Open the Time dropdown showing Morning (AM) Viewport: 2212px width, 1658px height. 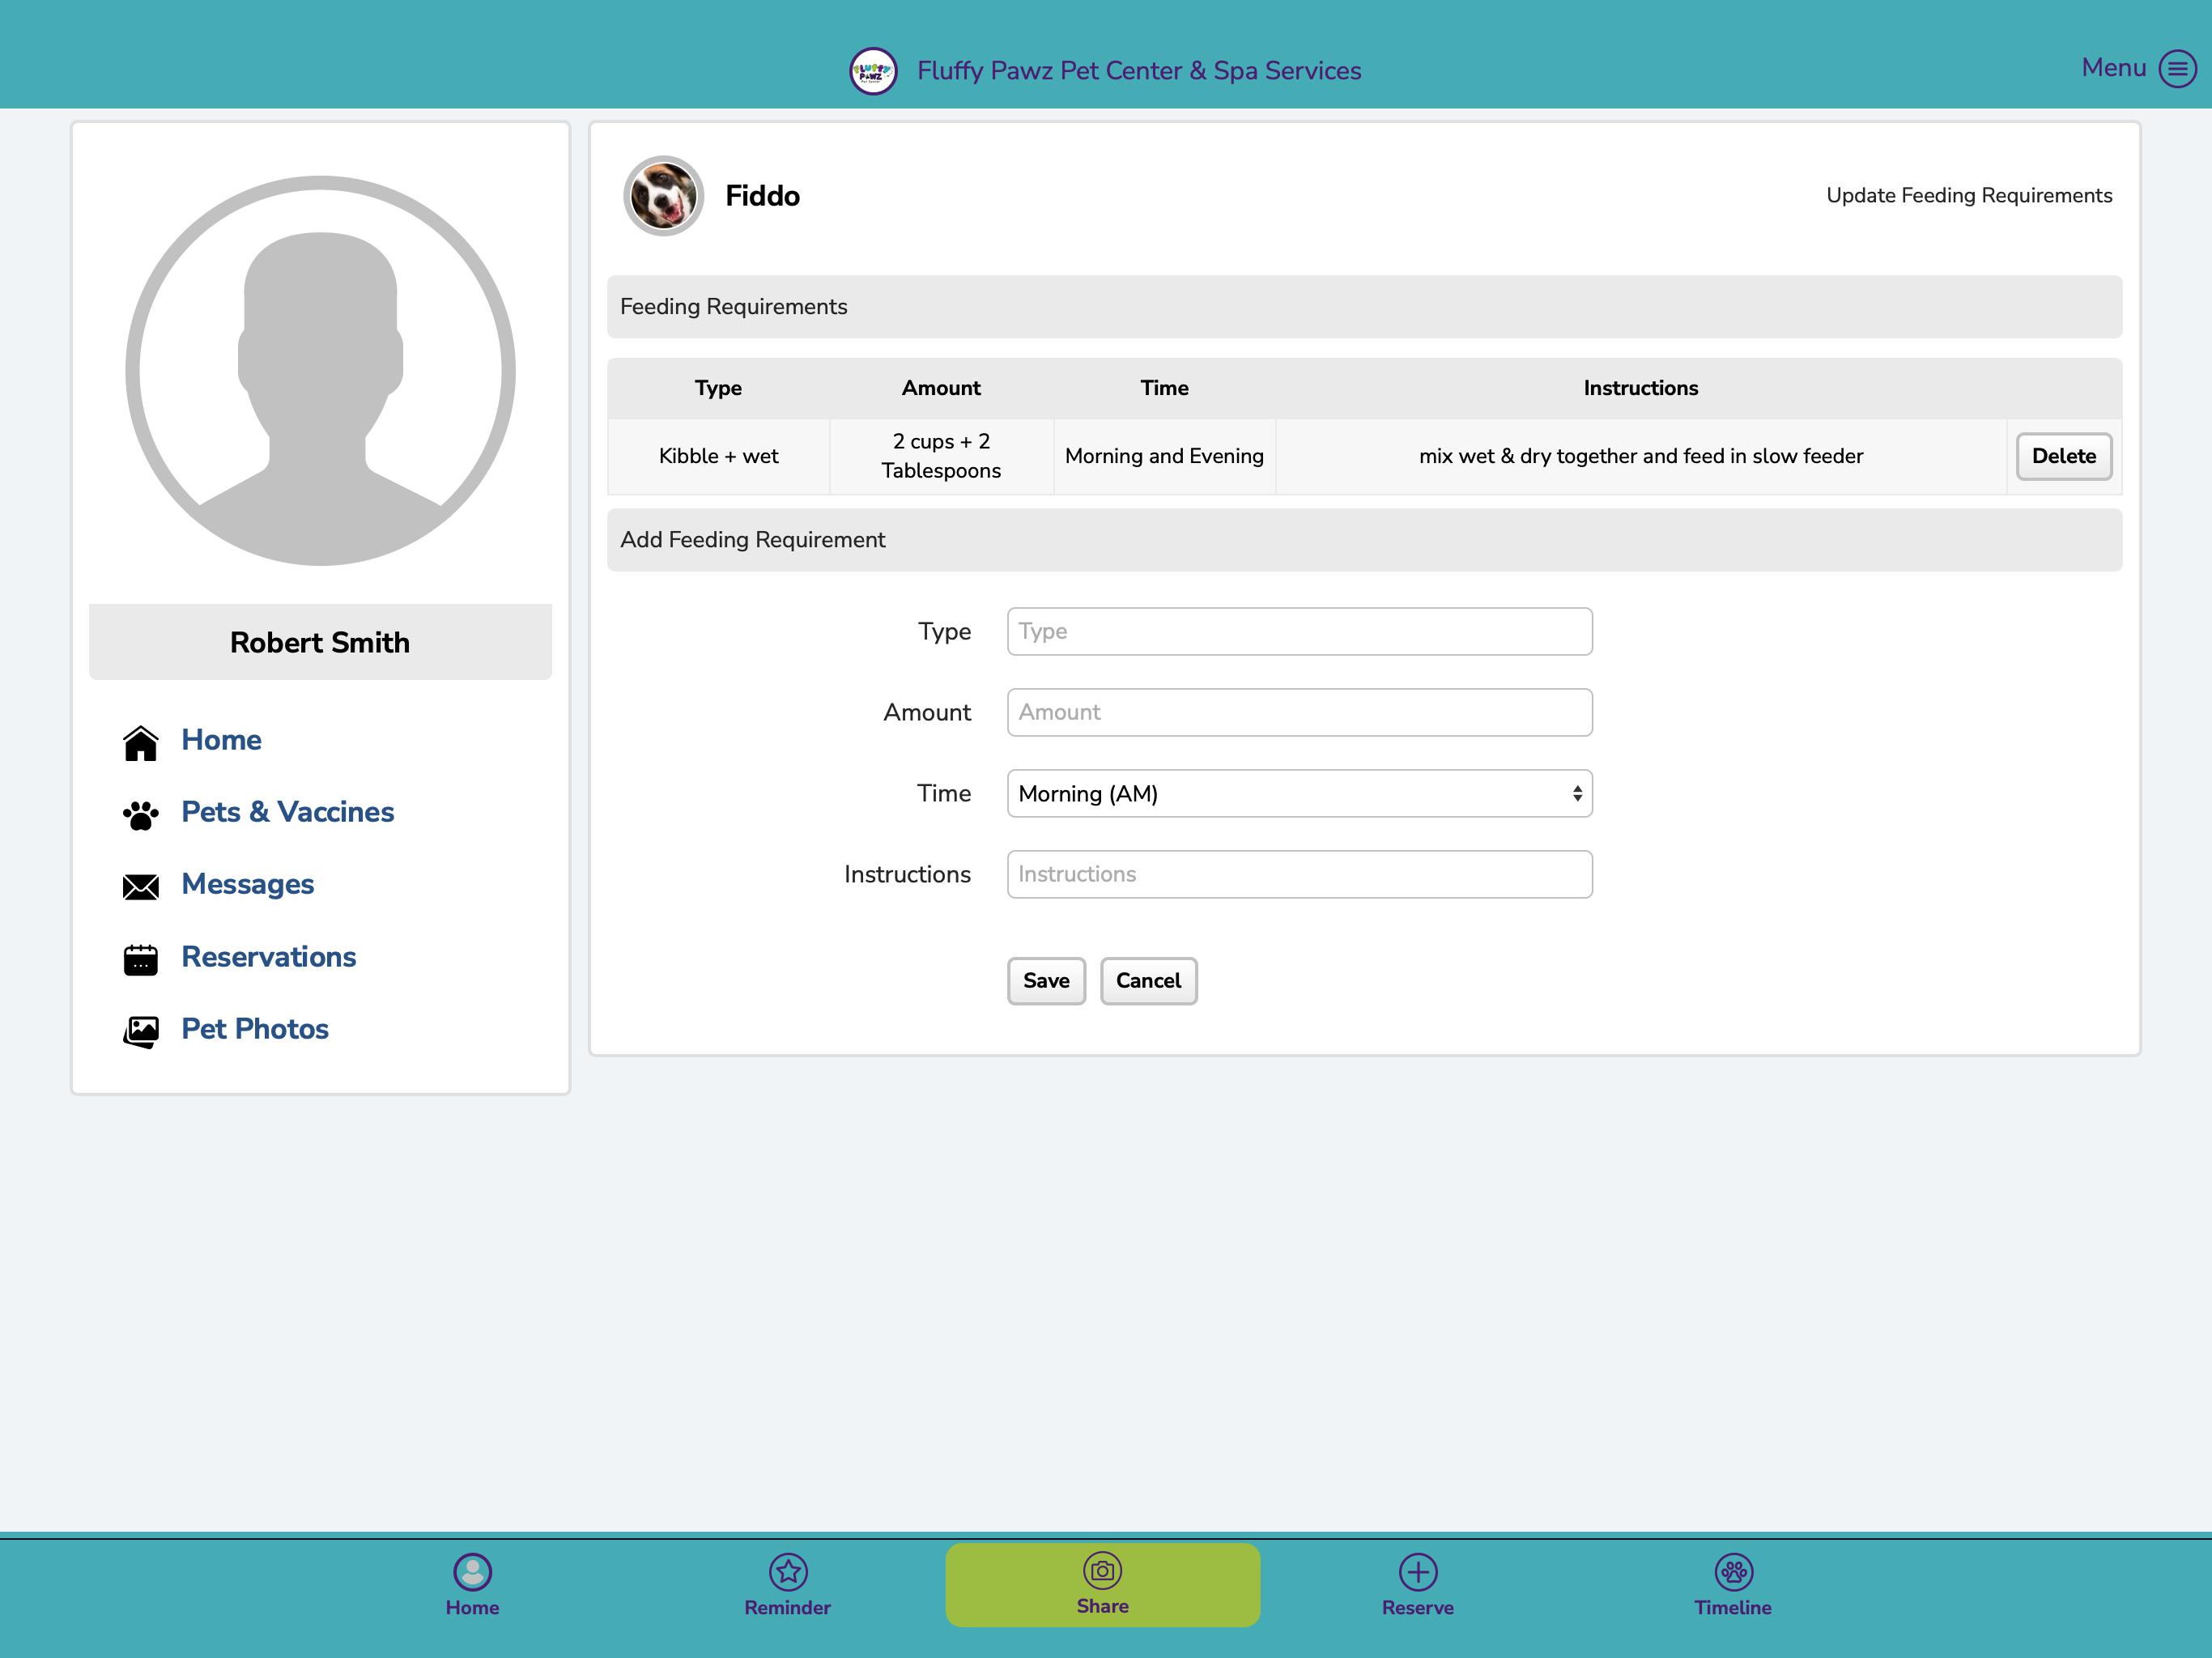point(1299,793)
